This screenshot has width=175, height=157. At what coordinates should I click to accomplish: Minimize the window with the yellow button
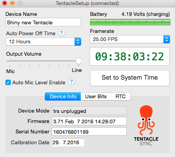12,3
